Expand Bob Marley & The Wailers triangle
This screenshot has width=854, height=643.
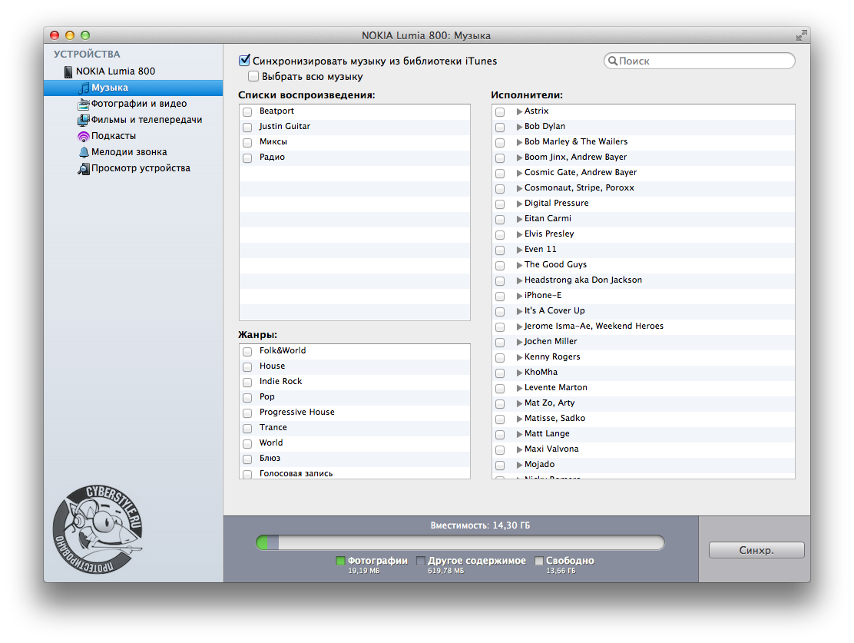click(519, 142)
